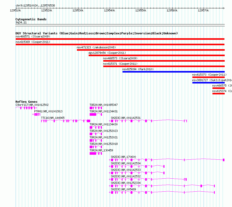
Task: Click the nsv471323 (Jakobsson2008) variant bar
Action: coord(151,50)
